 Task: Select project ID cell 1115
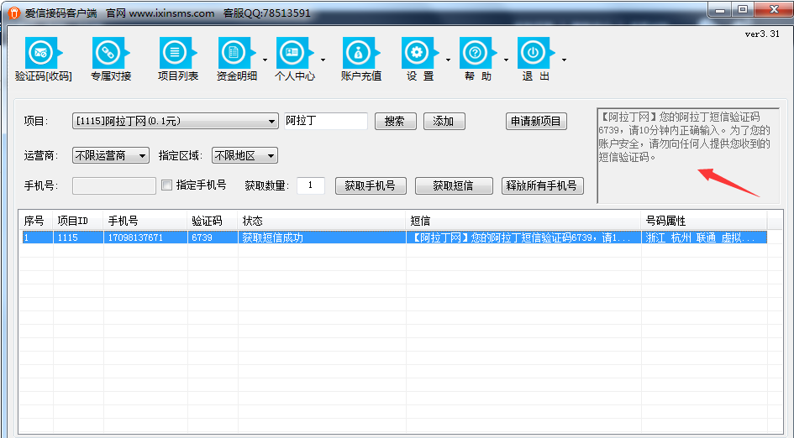(78, 237)
